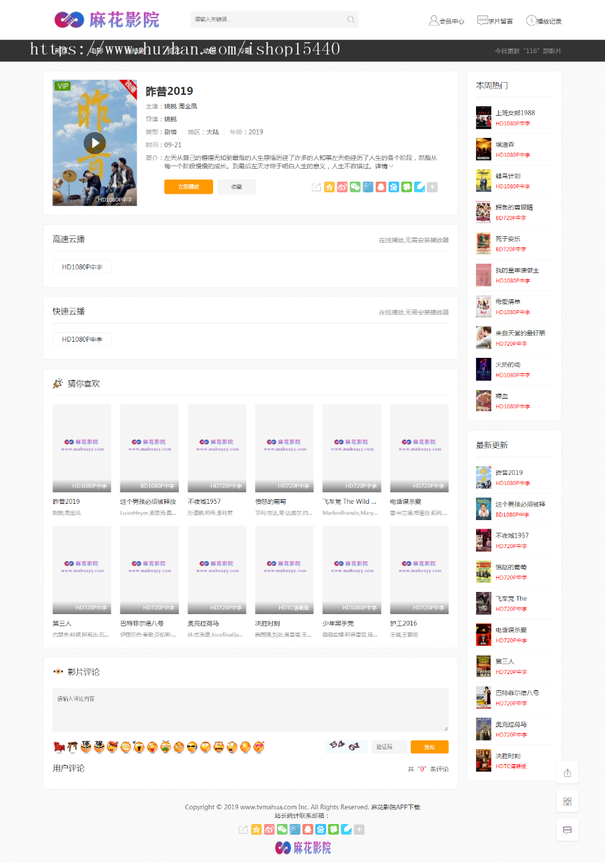This screenshot has height=863, width=605.
Task: Share to QQ空间 using the yellow star icon
Action: pyautogui.click(x=329, y=187)
